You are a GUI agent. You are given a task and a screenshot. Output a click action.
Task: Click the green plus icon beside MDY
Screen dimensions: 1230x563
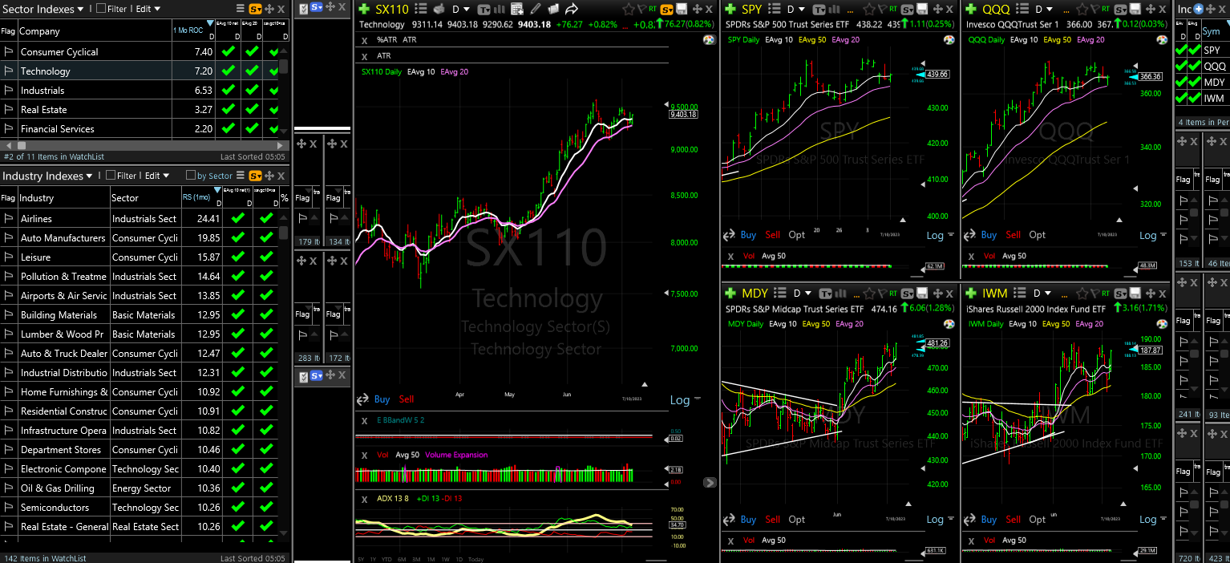(730, 293)
